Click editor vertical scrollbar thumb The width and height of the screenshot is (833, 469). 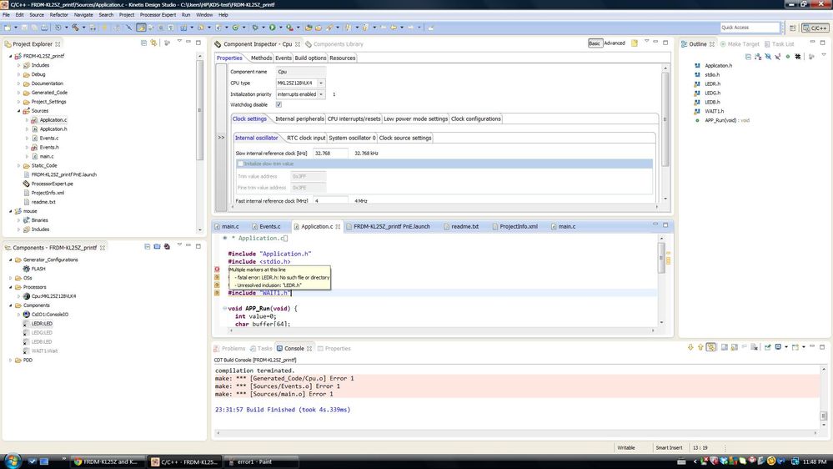(x=661, y=258)
